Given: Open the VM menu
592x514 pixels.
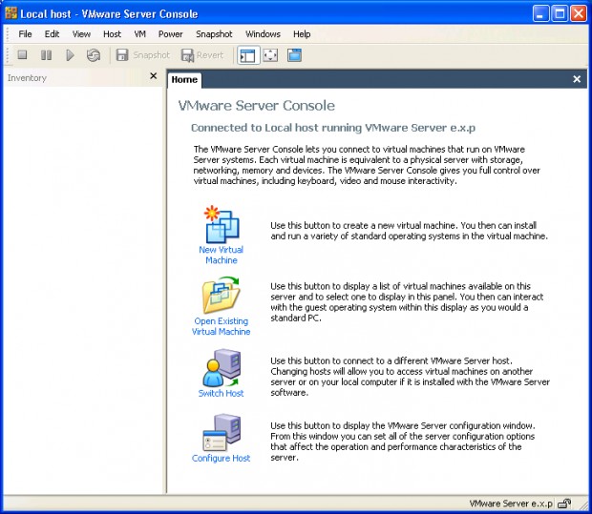Looking at the screenshot, I should pos(139,34).
